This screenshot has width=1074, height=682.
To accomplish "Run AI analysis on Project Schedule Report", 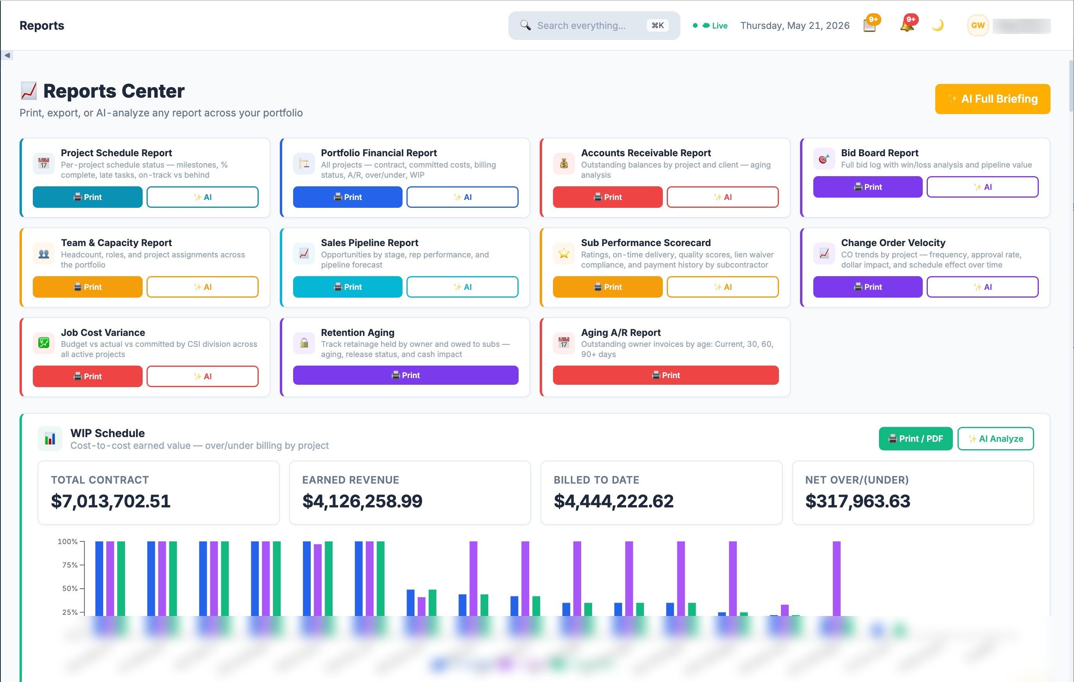I will (202, 197).
